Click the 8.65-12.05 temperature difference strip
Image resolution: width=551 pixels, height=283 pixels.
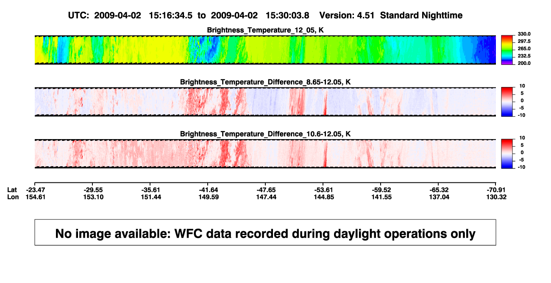coord(265,102)
